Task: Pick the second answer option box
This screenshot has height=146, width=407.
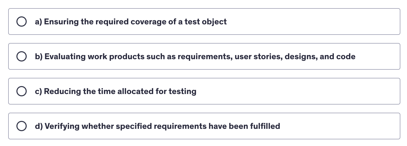Action: point(204,57)
